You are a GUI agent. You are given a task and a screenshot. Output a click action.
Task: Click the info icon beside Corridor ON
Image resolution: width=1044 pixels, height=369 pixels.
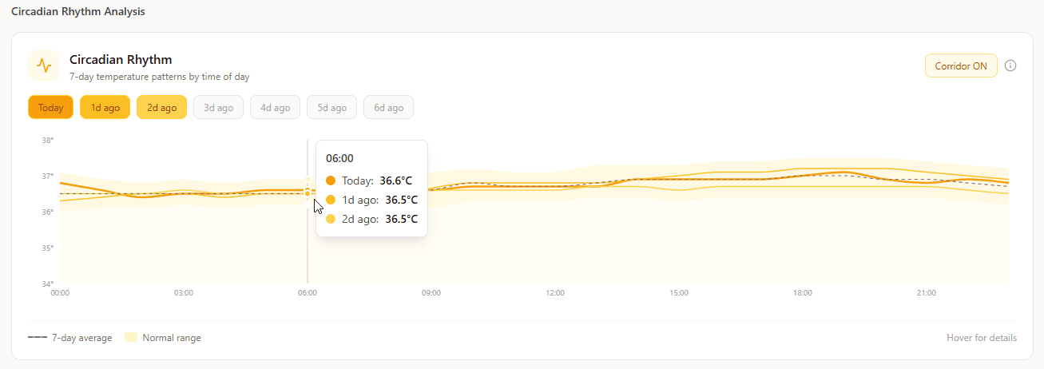[x=1010, y=65]
